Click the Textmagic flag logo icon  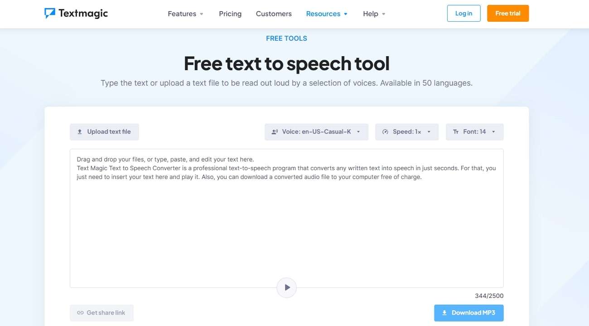point(50,13)
